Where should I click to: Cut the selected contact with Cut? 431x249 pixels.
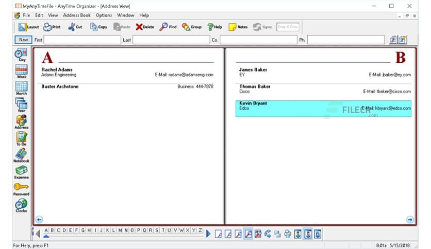click(75, 27)
